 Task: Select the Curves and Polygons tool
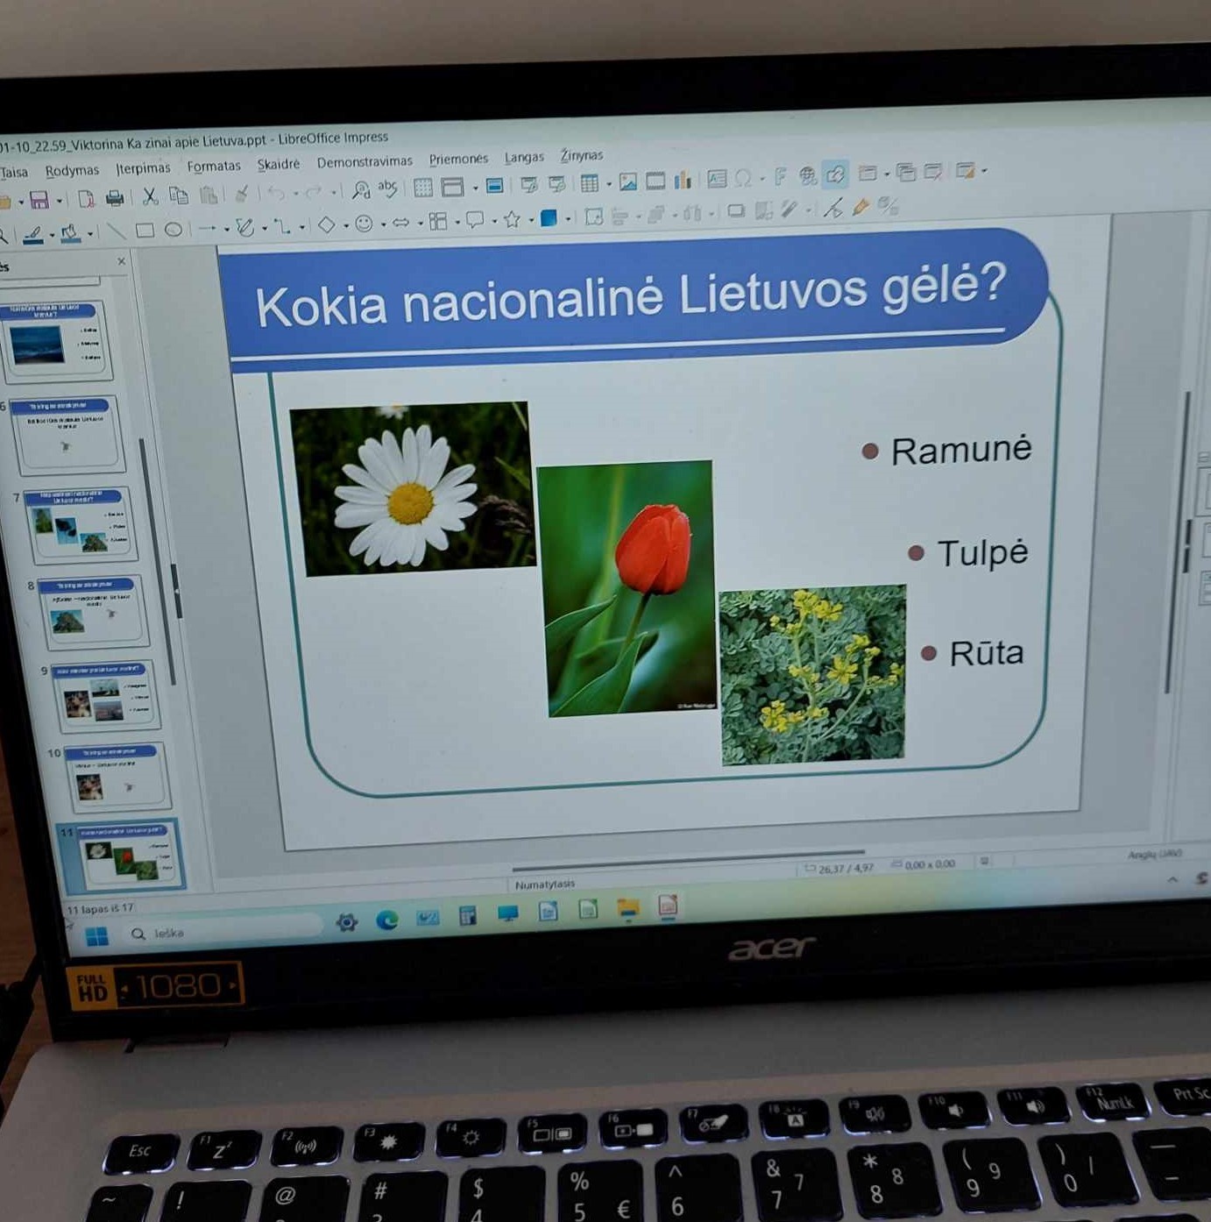tap(244, 227)
